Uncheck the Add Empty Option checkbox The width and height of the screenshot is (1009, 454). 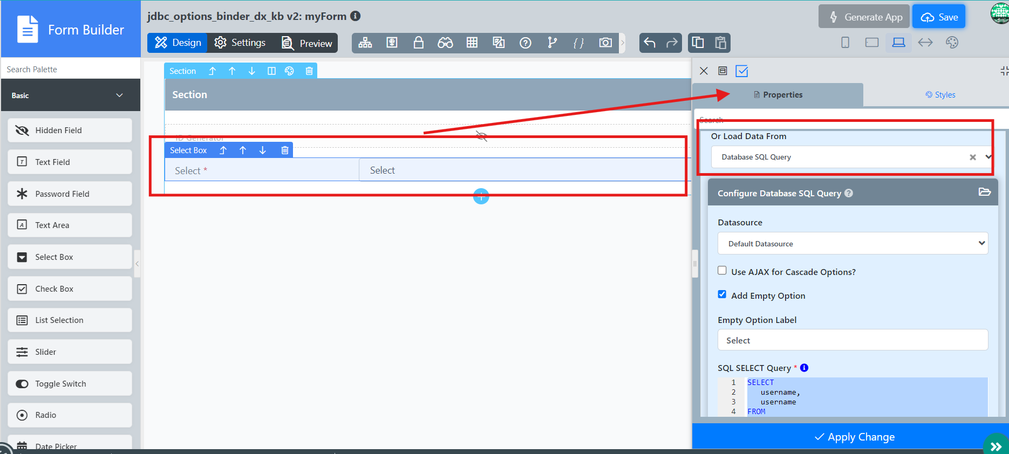[x=722, y=294]
